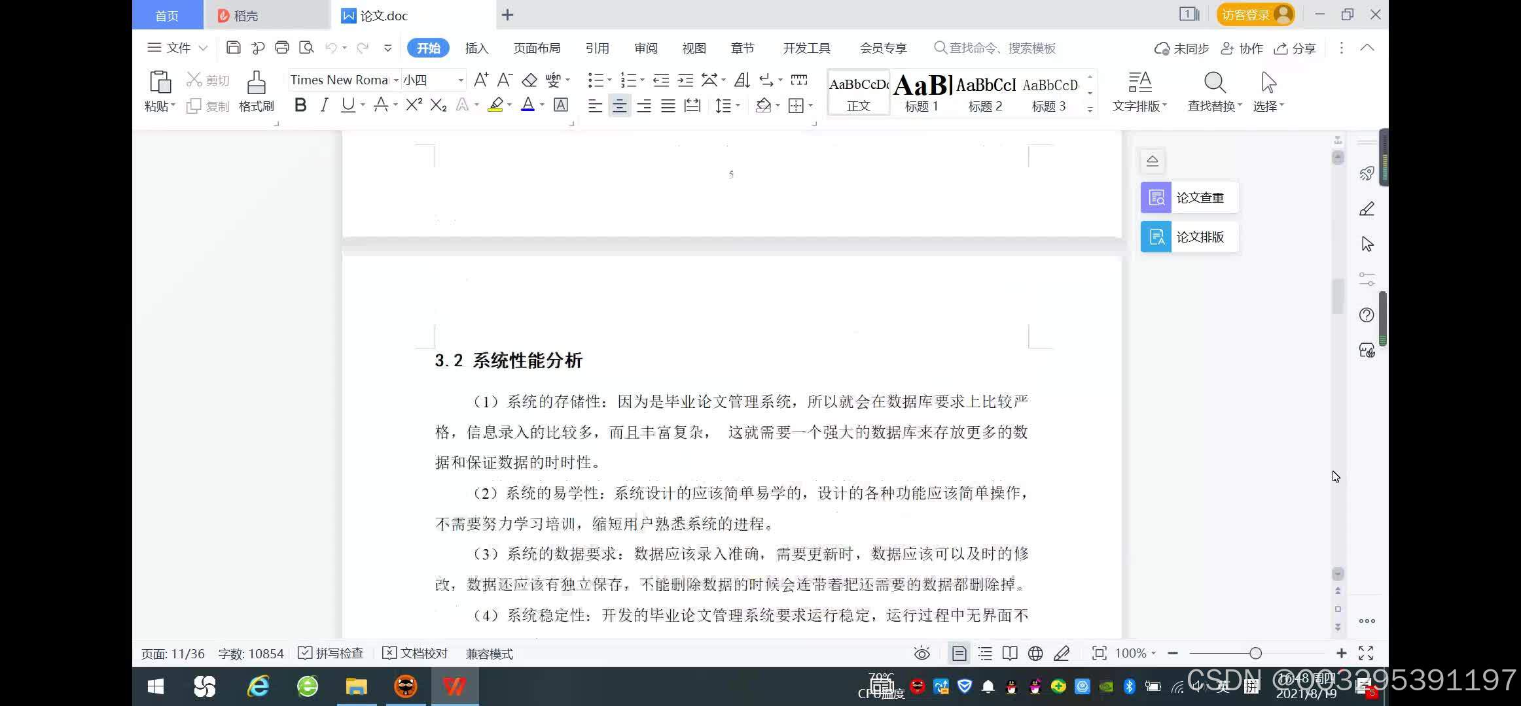This screenshot has height=706, width=1521.
Task: Switch to web layout view icon
Action: 1035,653
